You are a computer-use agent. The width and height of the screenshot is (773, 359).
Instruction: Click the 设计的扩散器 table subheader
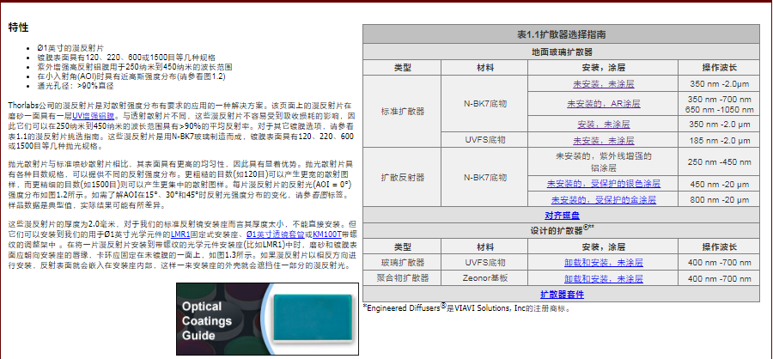point(561,231)
